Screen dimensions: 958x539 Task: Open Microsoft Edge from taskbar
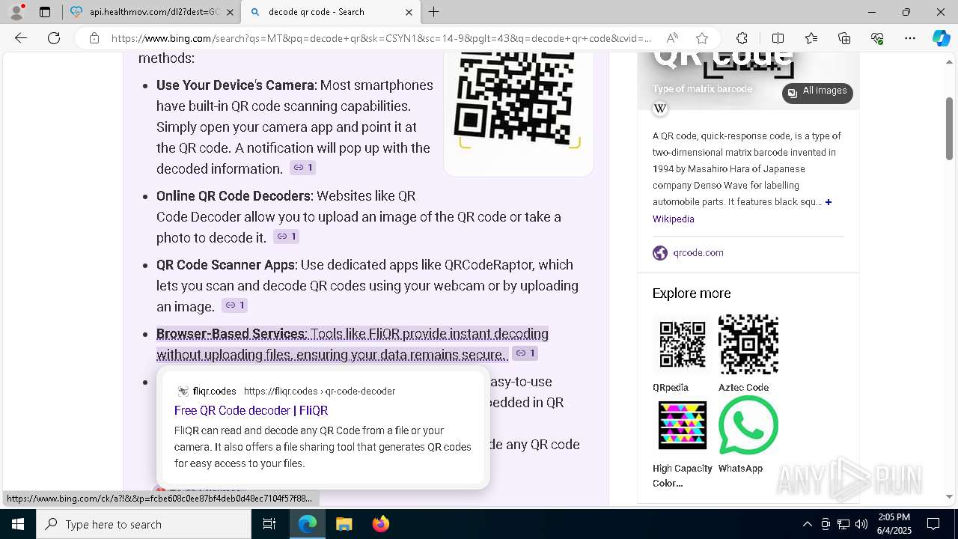[308, 524]
